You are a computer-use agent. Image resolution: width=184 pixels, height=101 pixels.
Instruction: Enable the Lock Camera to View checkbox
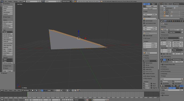pos(144,23)
